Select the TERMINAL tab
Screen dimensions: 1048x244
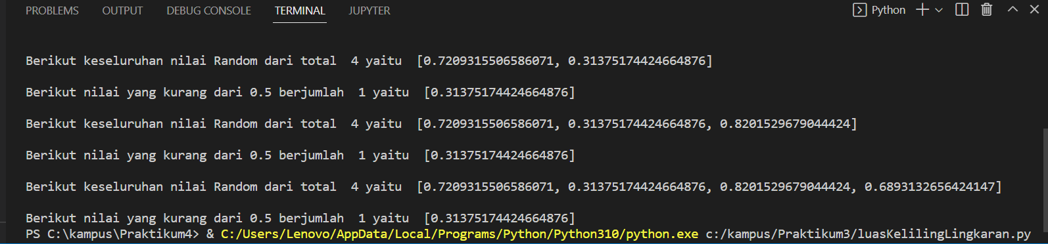pos(300,10)
